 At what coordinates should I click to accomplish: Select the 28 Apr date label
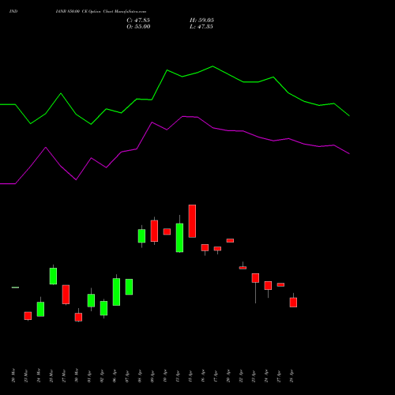pyautogui.click(x=292, y=376)
